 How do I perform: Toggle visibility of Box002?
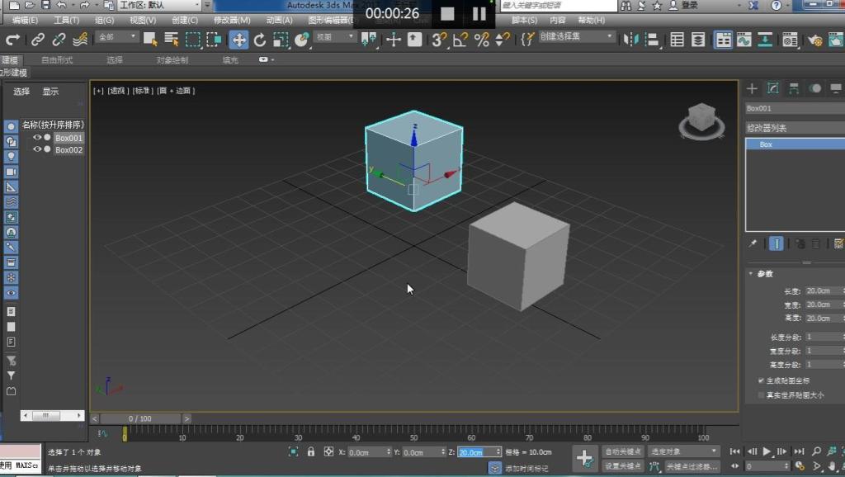pos(37,150)
